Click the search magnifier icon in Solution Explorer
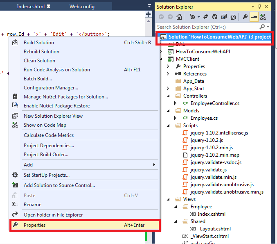The height and width of the screenshot is (244, 277). [x=262, y=27]
